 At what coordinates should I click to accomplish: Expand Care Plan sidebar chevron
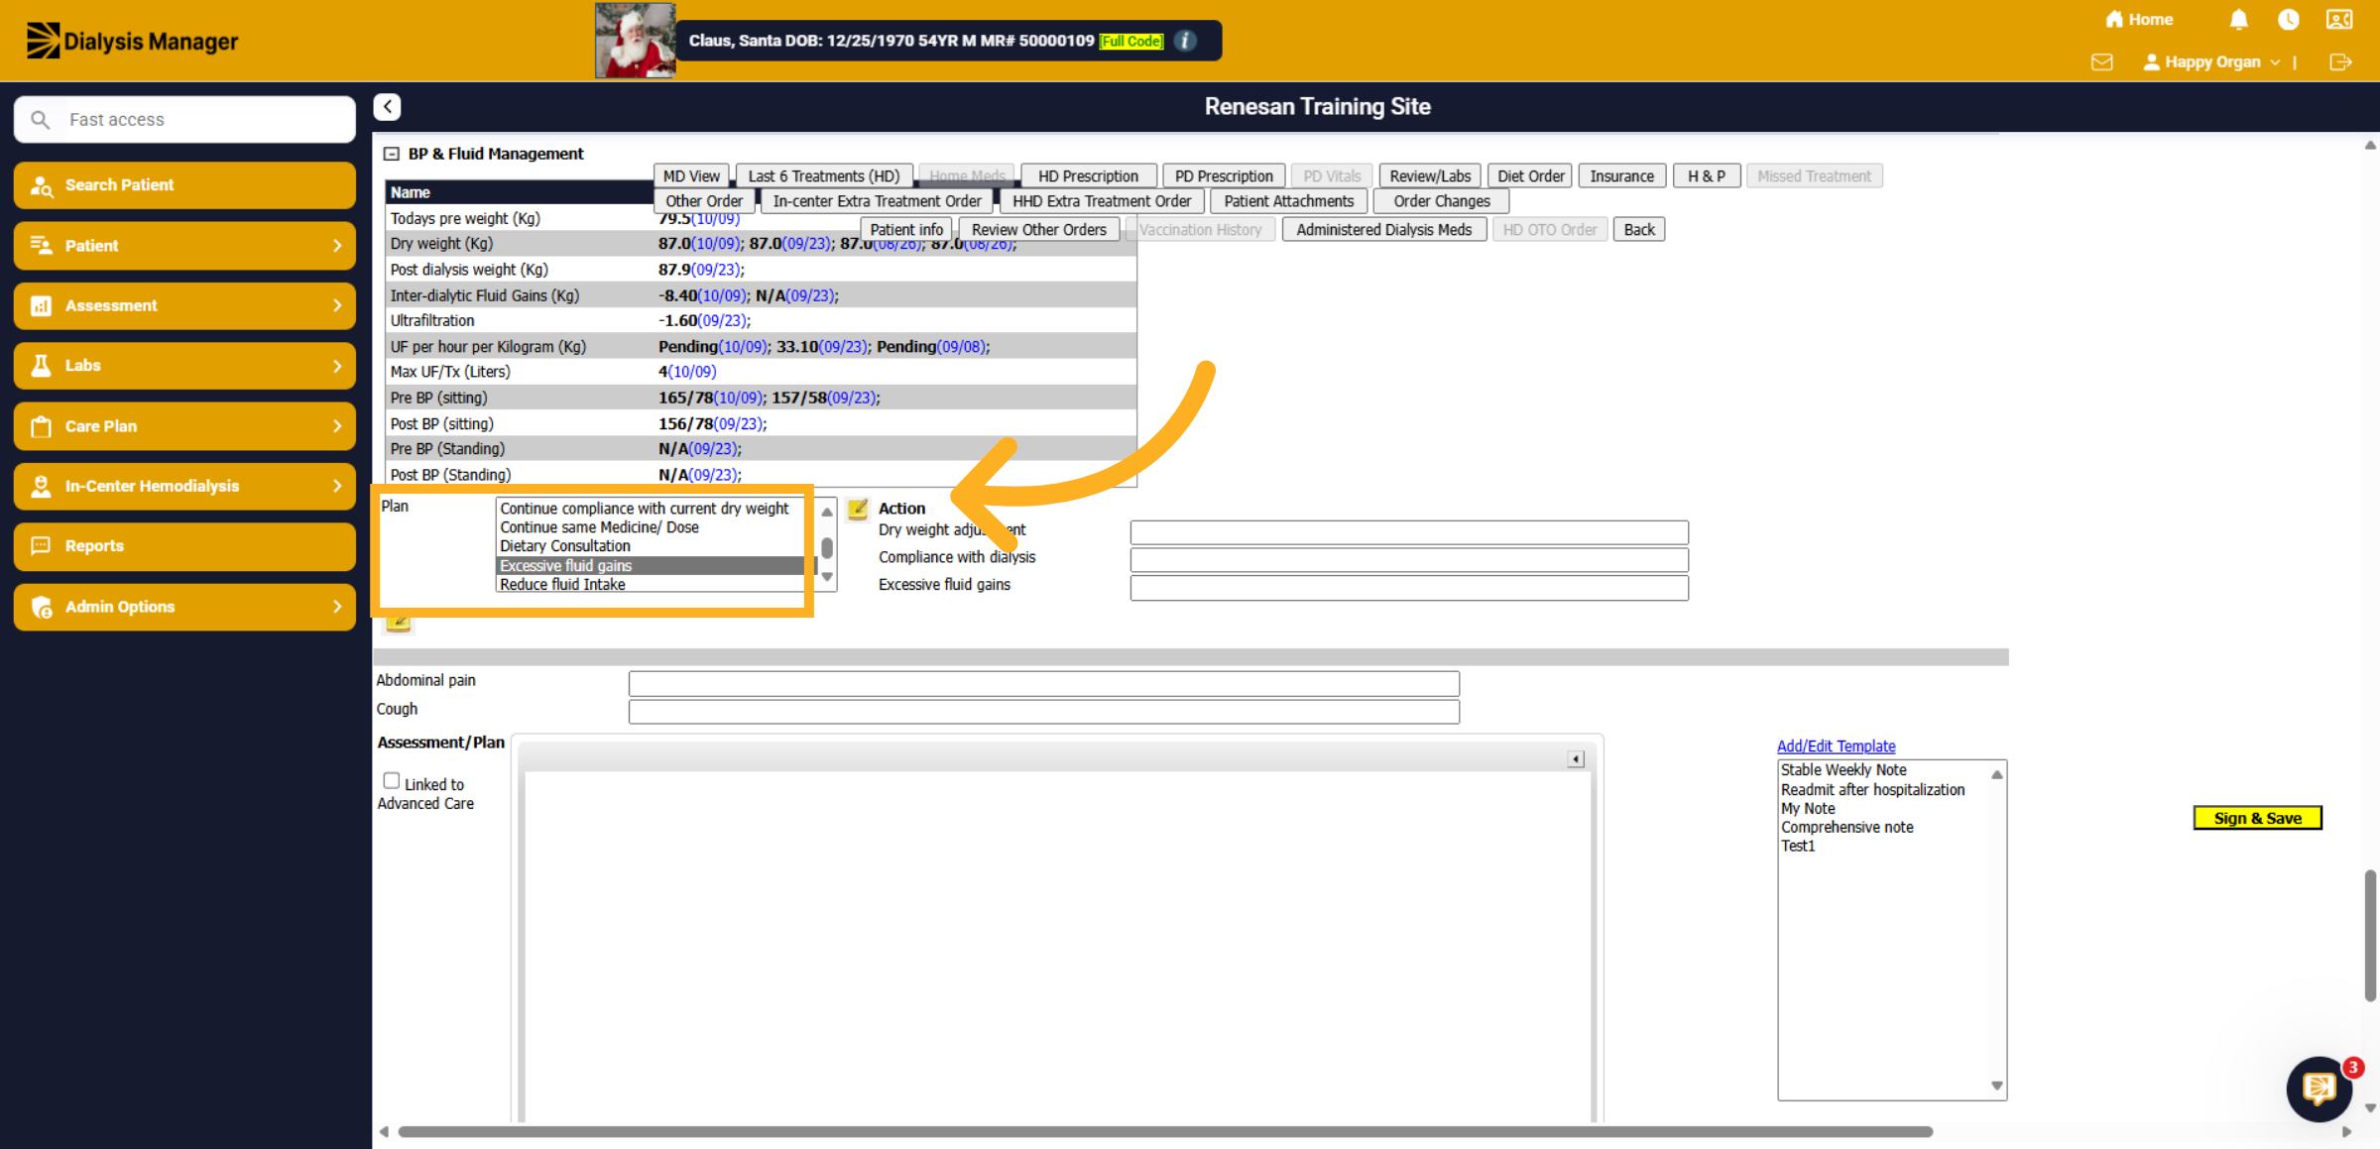(337, 426)
